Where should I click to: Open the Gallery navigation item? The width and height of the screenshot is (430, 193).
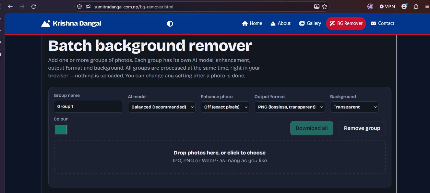click(310, 23)
